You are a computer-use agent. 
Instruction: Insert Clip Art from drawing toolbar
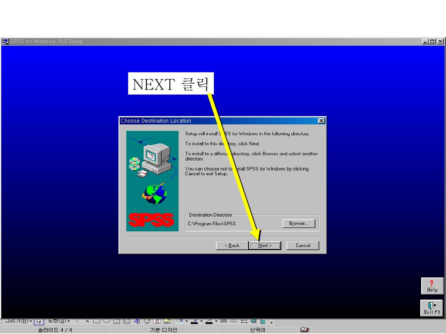pyautogui.click(x=157, y=321)
